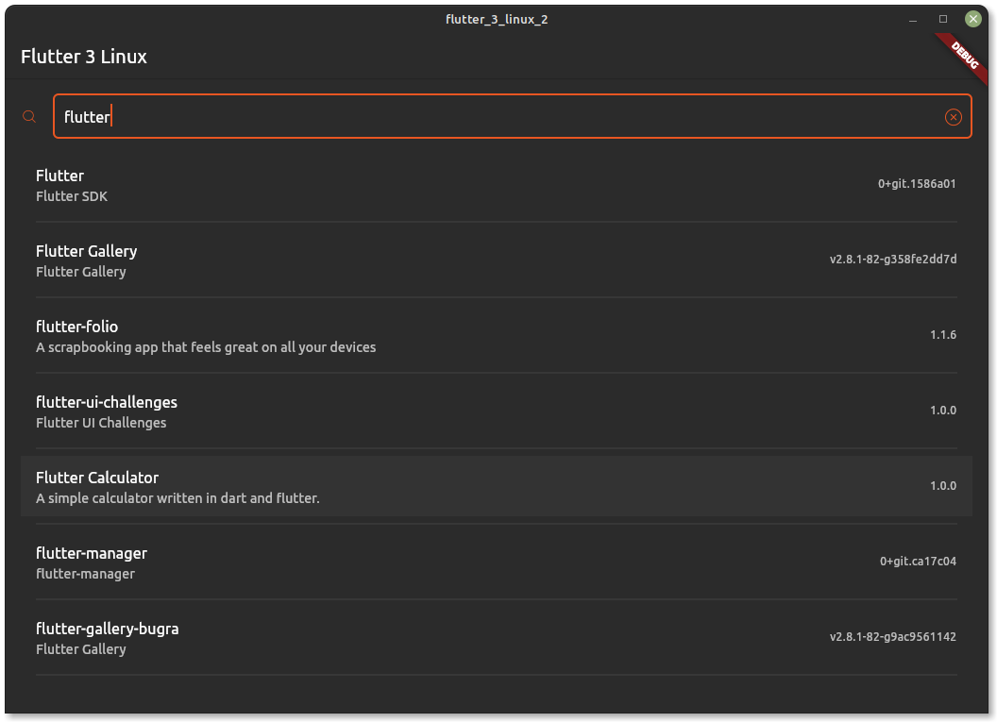Focus the search input containing "flutter"
The image size is (997, 722).
[513, 116]
